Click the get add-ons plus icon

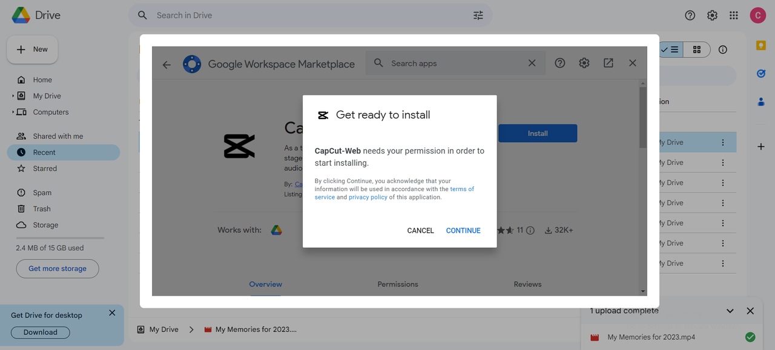click(x=761, y=146)
